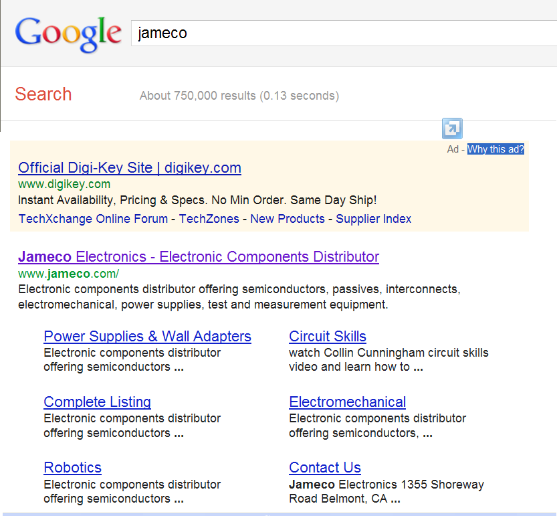Open Official Digi-Key Site ad title
Viewport: 557px width, 516px height.
(x=130, y=167)
